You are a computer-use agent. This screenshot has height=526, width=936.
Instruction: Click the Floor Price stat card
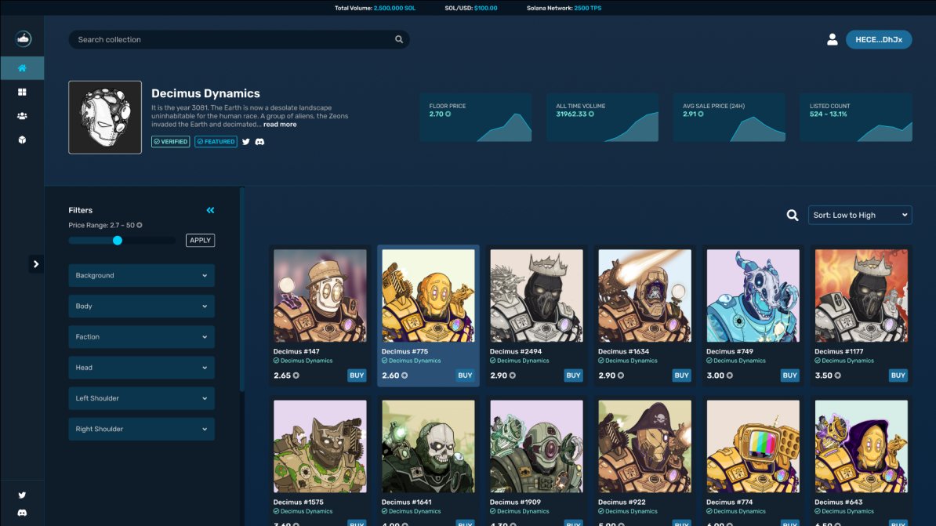[x=476, y=117]
